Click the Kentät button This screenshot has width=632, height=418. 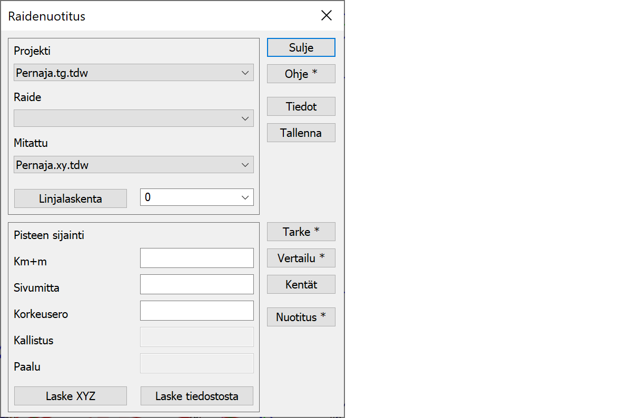click(301, 284)
